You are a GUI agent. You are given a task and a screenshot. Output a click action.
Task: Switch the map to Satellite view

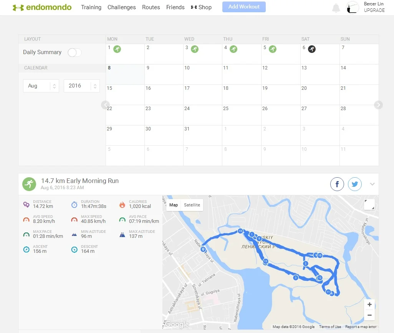tap(192, 205)
